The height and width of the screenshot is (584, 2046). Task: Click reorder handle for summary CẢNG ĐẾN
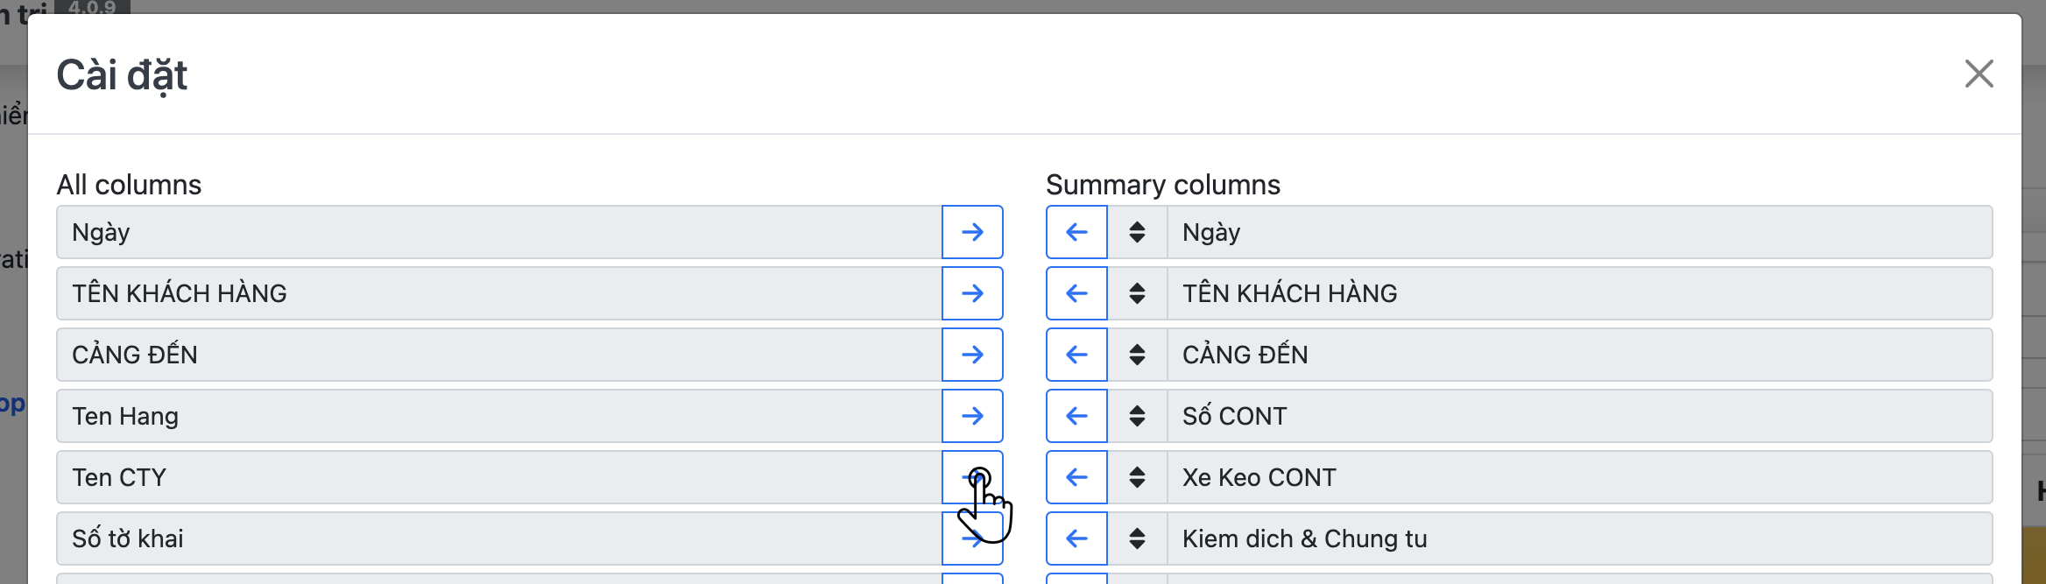tap(1137, 355)
